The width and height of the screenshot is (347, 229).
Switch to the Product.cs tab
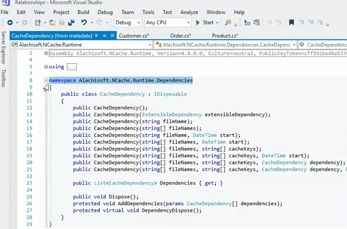point(225,36)
